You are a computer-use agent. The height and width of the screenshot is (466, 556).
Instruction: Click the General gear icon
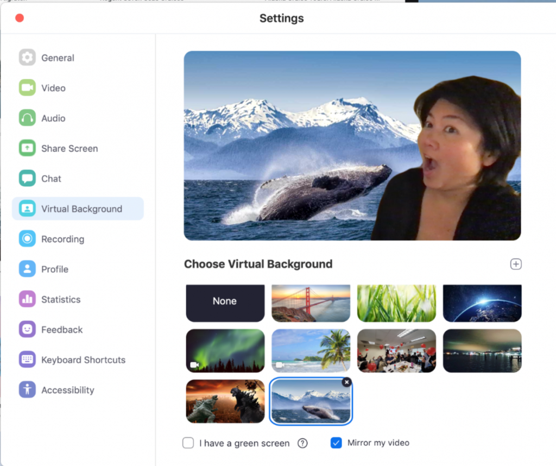27,58
